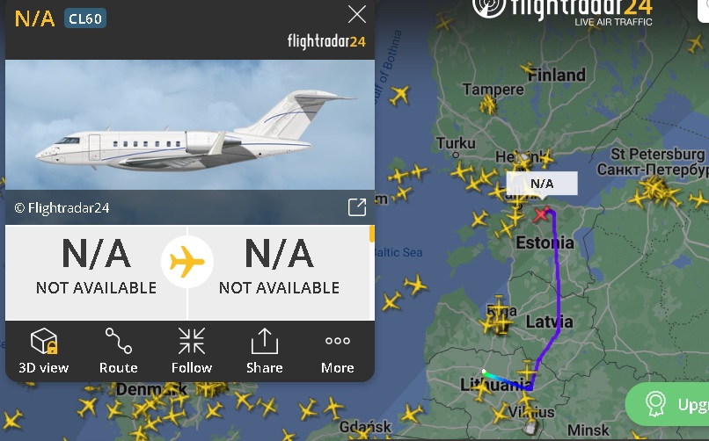
Task: Click the N/A destination airport box
Action: (279, 272)
